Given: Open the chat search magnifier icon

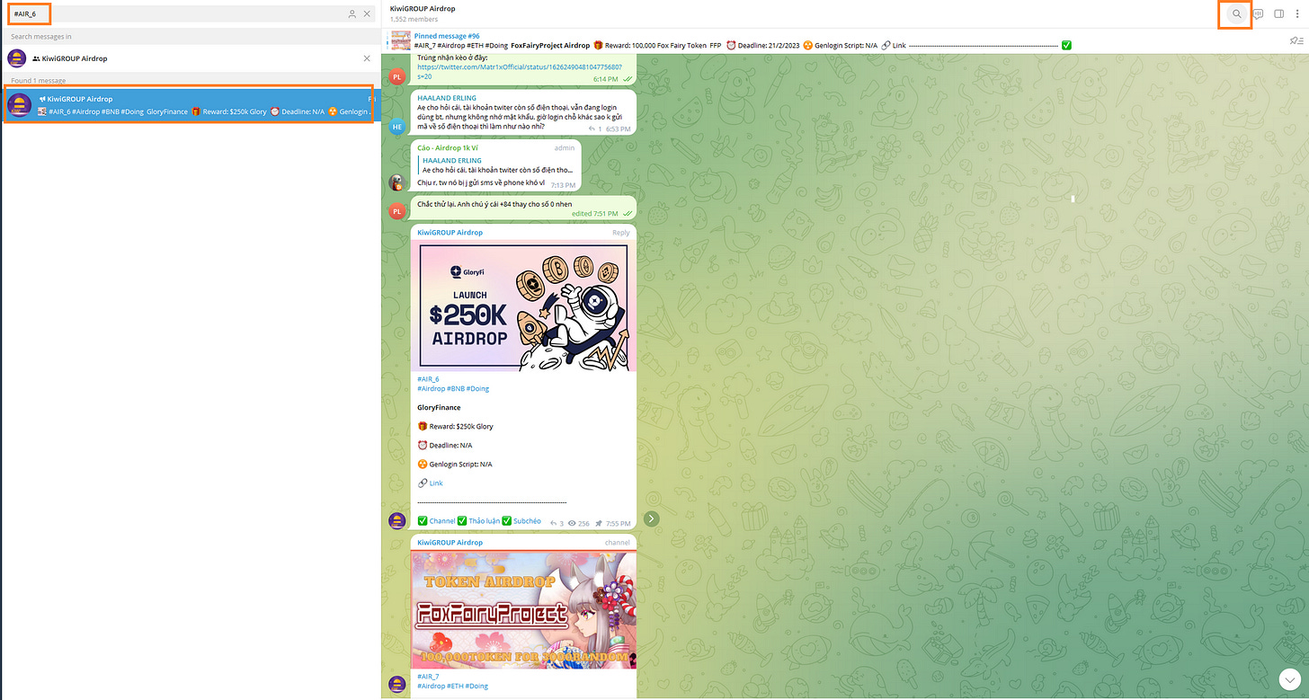Looking at the screenshot, I should (1236, 13).
